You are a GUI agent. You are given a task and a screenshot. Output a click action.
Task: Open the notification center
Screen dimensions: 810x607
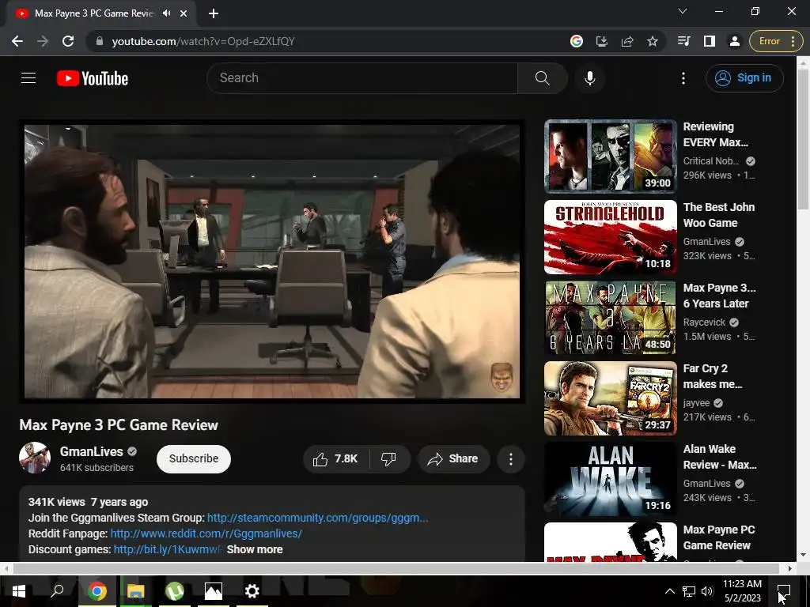pos(784,591)
